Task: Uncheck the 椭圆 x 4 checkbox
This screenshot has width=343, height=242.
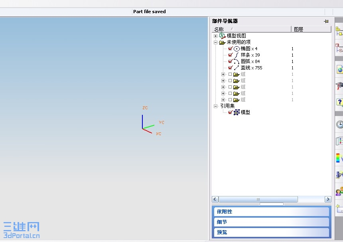Action: (230, 49)
